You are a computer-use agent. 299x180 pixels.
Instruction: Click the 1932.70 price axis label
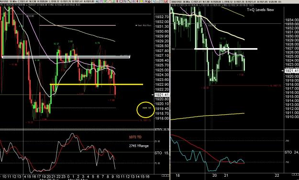click(162, 17)
